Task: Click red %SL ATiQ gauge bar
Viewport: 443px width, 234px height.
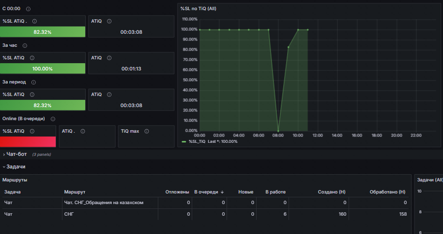Action: click(28, 142)
